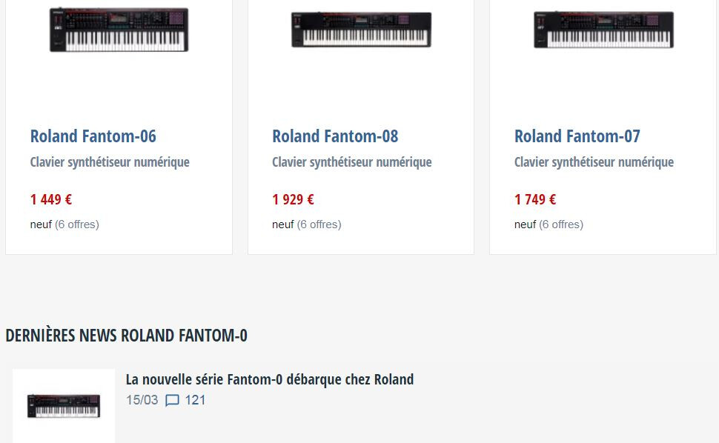This screenshot has height=443, width=719.
Task: Click the comment bubble icon beside 121
Action: point(172,401)
